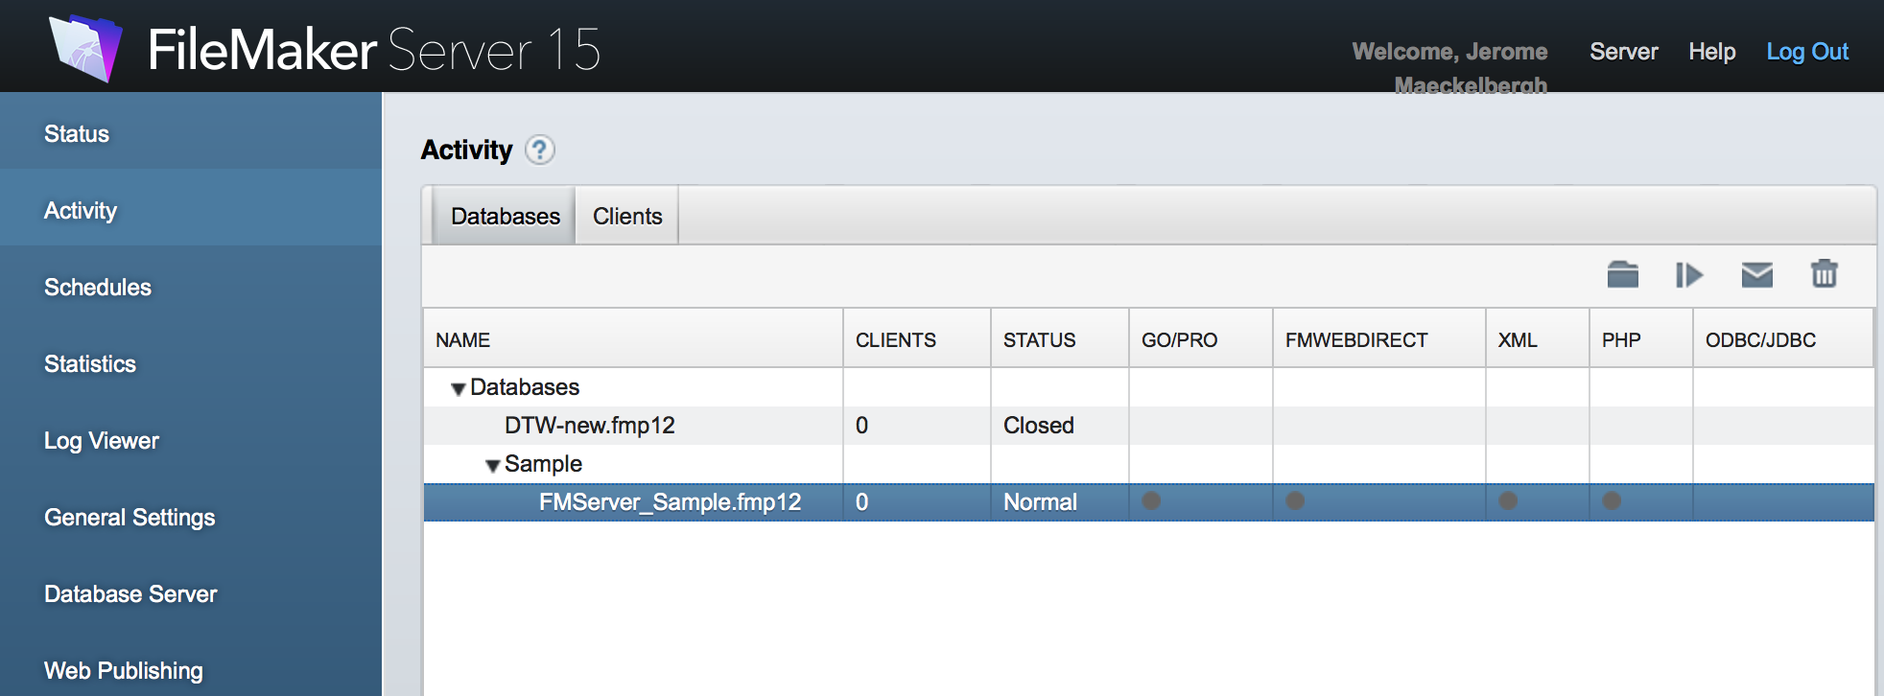Click the Go/Pro status dot for FMServer_Sample
Image resolution: width=1884 pixels, height=696 pixels.
[1151, 500]
